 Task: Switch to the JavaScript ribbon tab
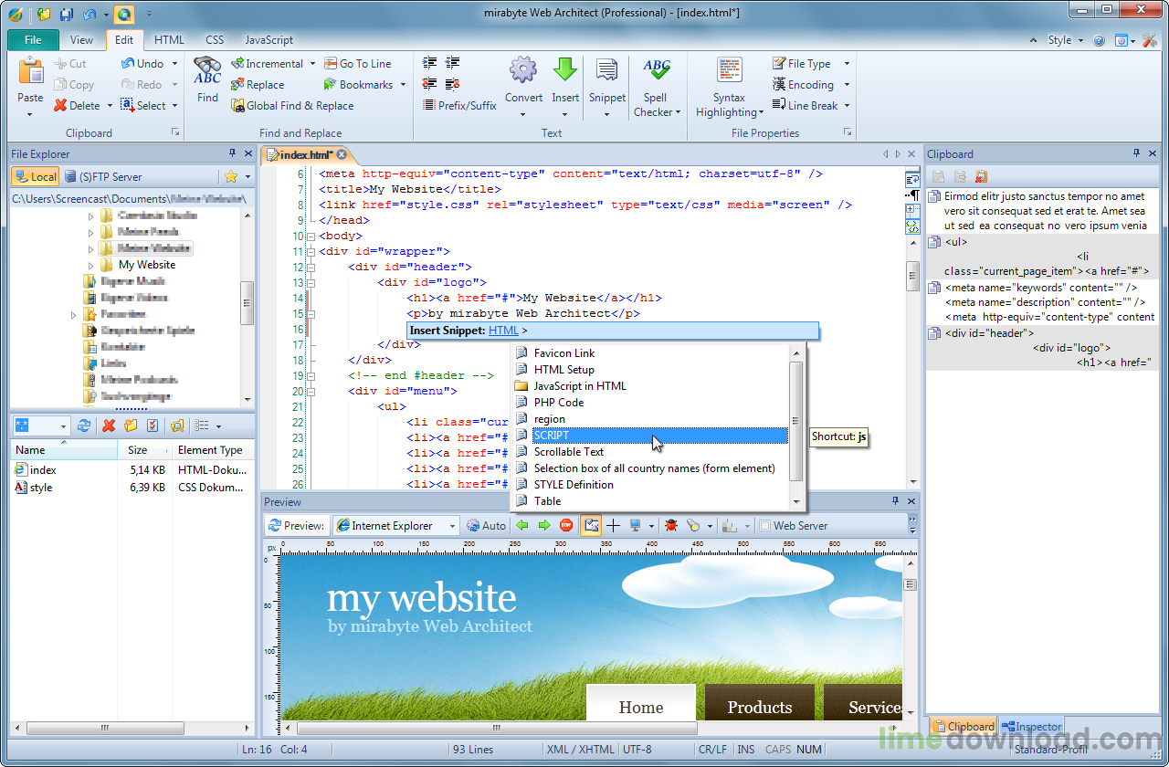tap(270, 40)
